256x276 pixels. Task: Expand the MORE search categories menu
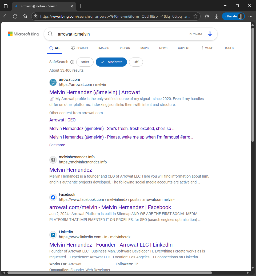pyautogui.click(x=207, y=48)
